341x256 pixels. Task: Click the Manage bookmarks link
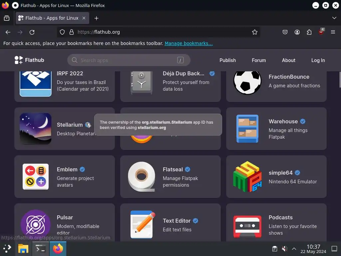[188, 43]
